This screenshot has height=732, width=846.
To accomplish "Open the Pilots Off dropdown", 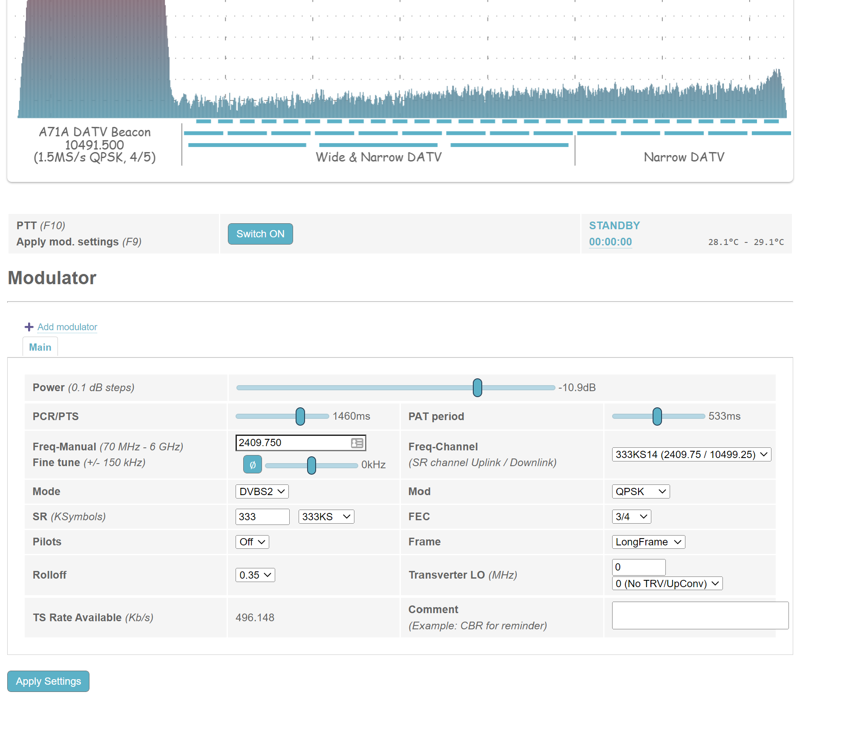I will point(252,542).
